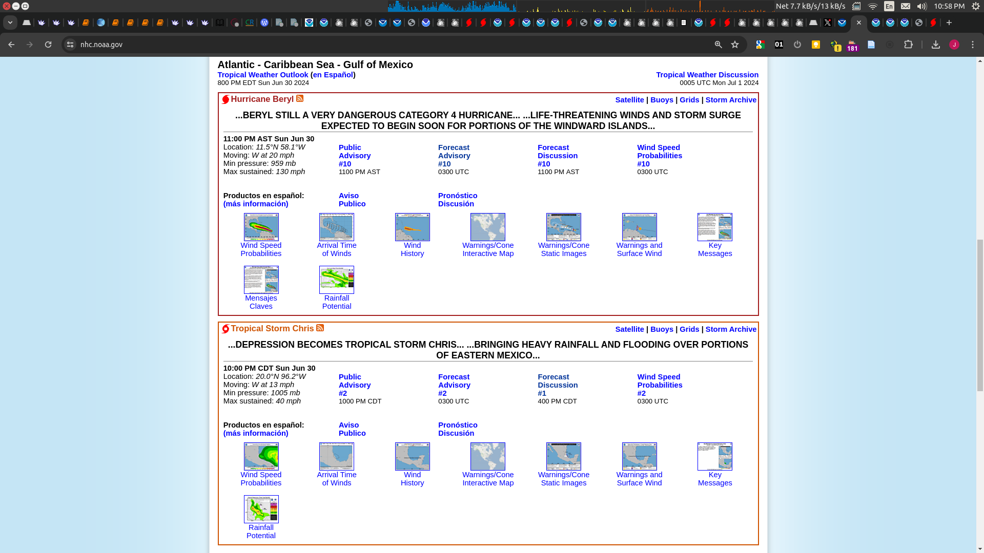Click Beryl más información link
The width and height of the screenshot is (984, 553).
[256, 204]
